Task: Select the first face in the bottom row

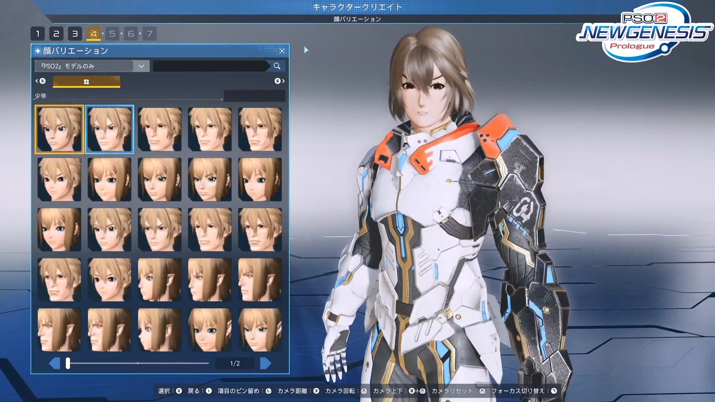Action: pyautogui.click(x=59, y=330)
